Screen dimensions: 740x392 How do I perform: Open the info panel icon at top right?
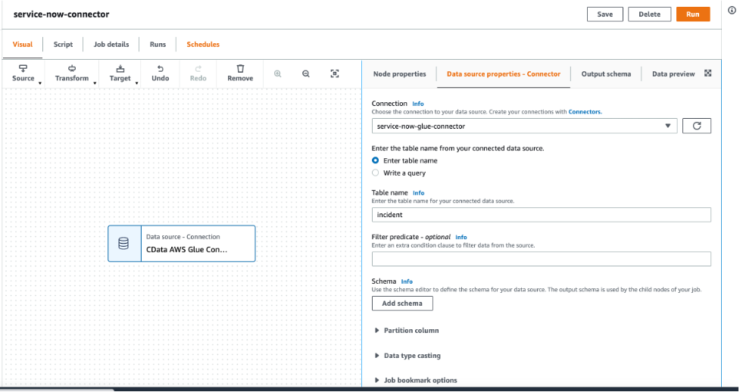pos(732,10)
